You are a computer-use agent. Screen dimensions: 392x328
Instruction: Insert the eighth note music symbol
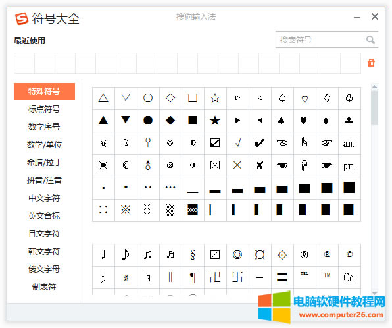point(126,255)
